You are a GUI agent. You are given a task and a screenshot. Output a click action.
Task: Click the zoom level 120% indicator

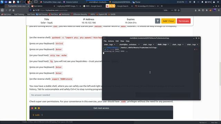165,10
